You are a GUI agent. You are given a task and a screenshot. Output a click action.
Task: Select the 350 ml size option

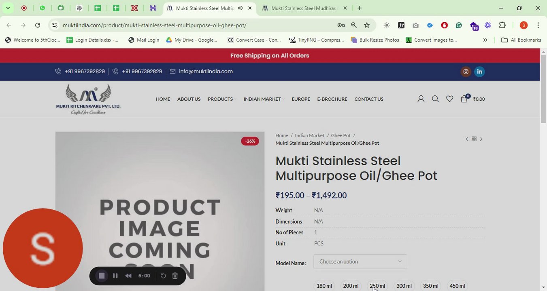pyautogui.click(x=430, y=286)
